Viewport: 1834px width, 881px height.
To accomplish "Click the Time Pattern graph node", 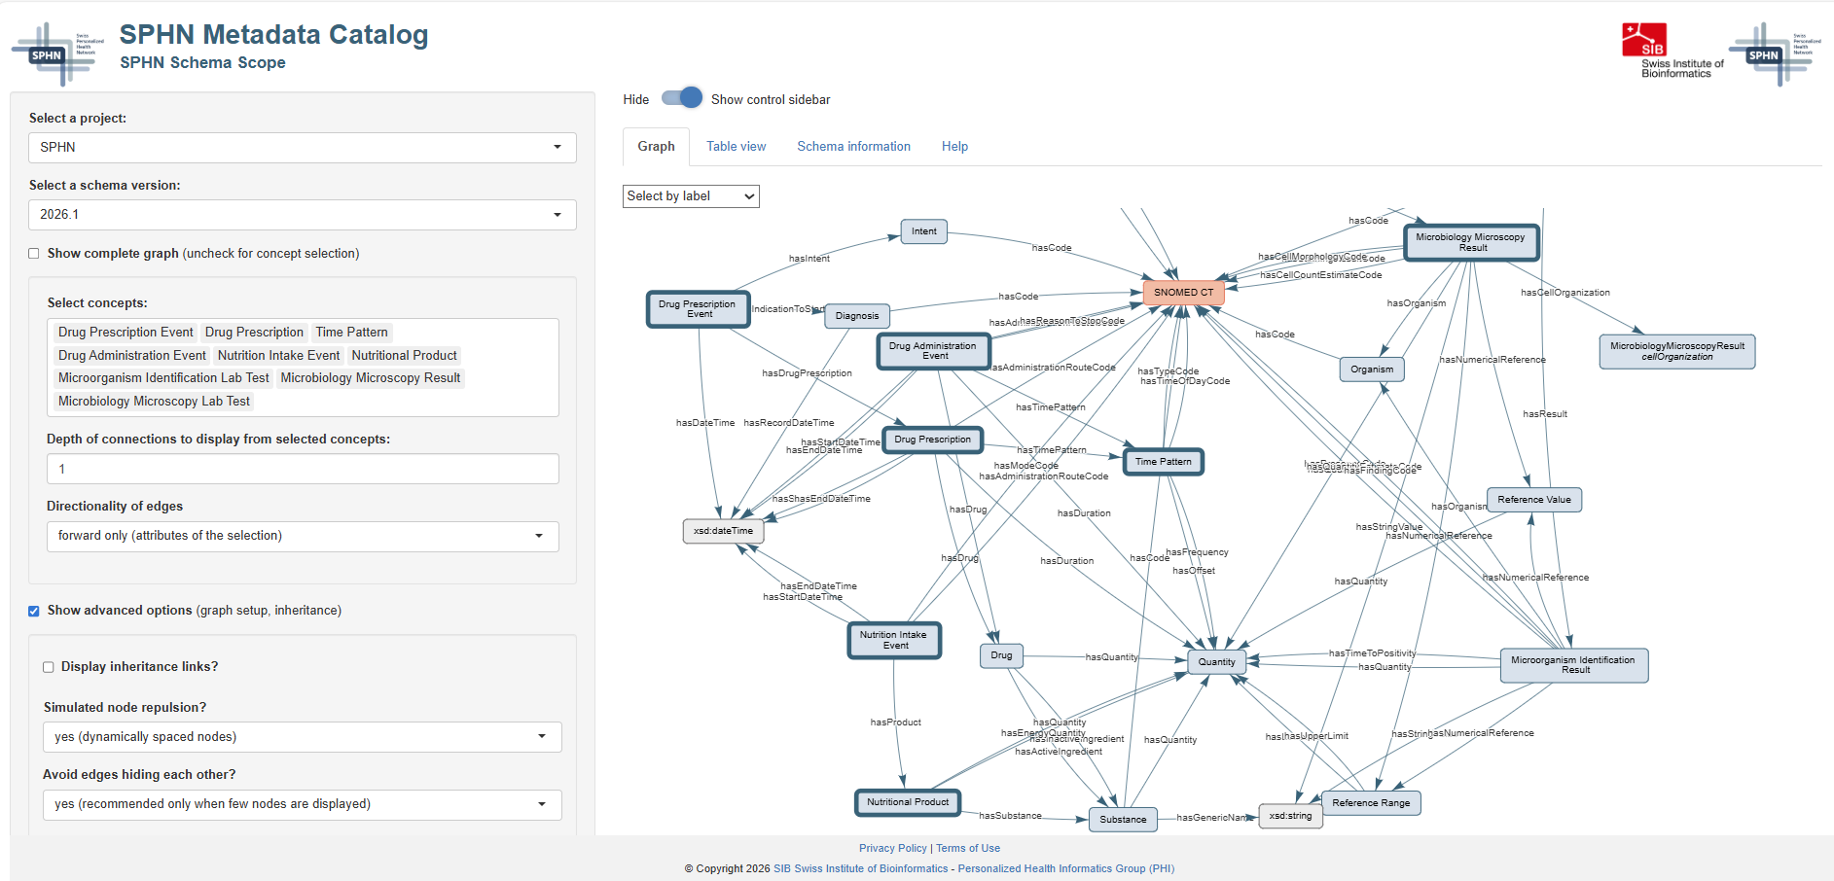I will click(1163, 462).
